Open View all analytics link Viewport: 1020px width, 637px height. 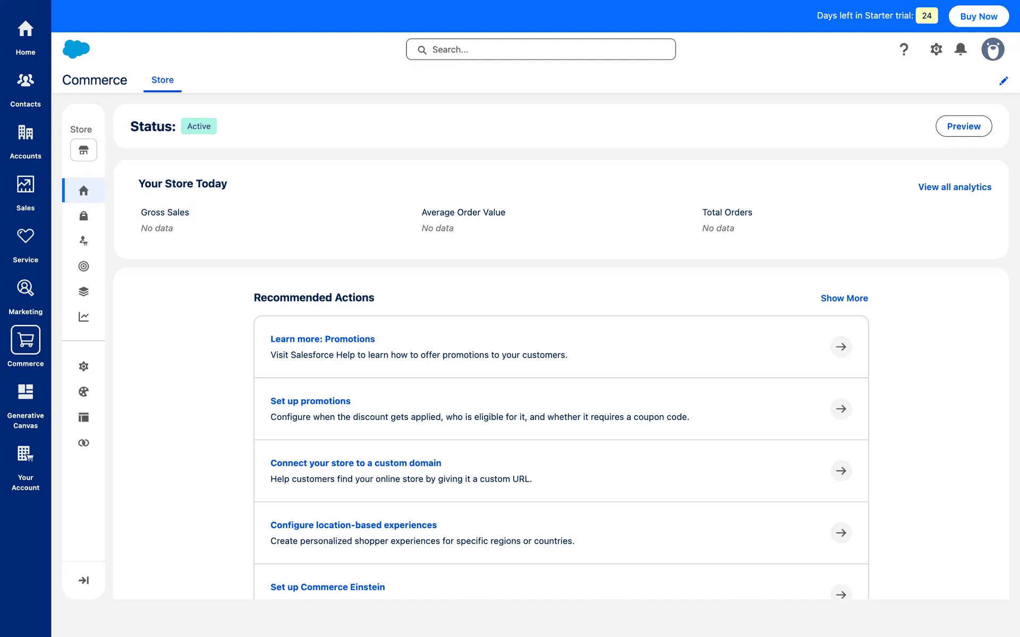pyautogui.click(x=954, y=187)
